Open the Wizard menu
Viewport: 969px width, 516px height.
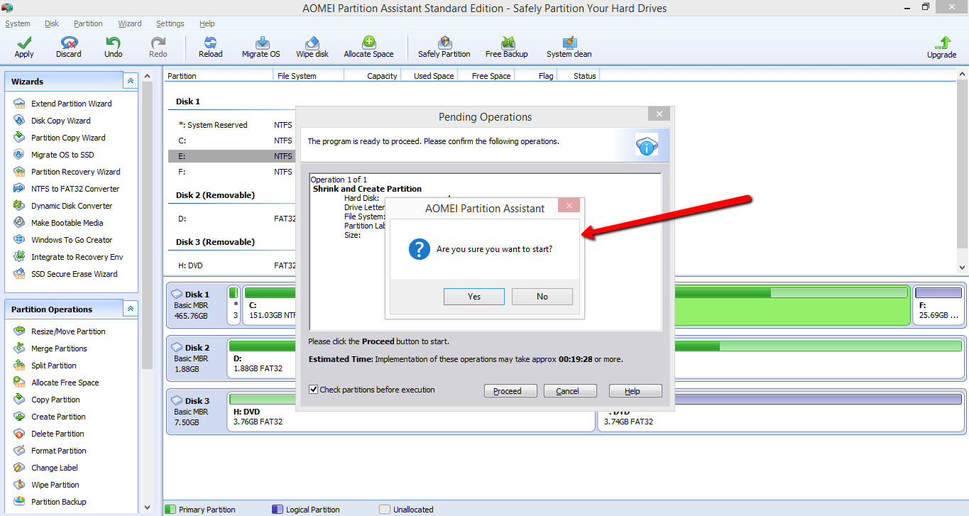[x=130, y=23]
